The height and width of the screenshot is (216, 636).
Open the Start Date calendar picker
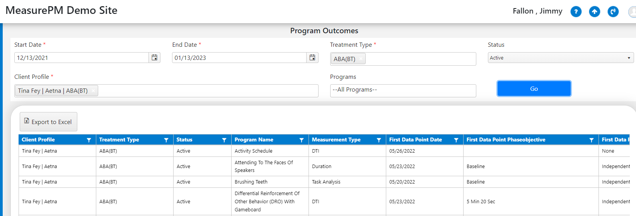coord(154,58)
